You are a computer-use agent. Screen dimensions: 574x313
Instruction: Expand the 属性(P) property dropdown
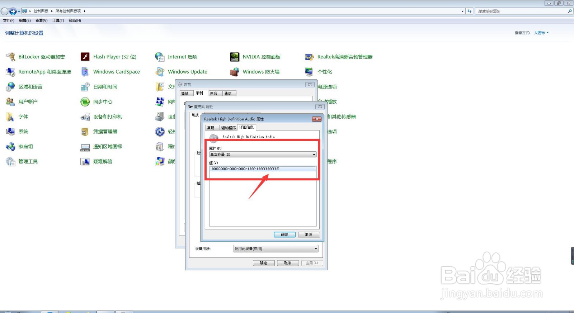pyautogui.click(x=314, y=155)
